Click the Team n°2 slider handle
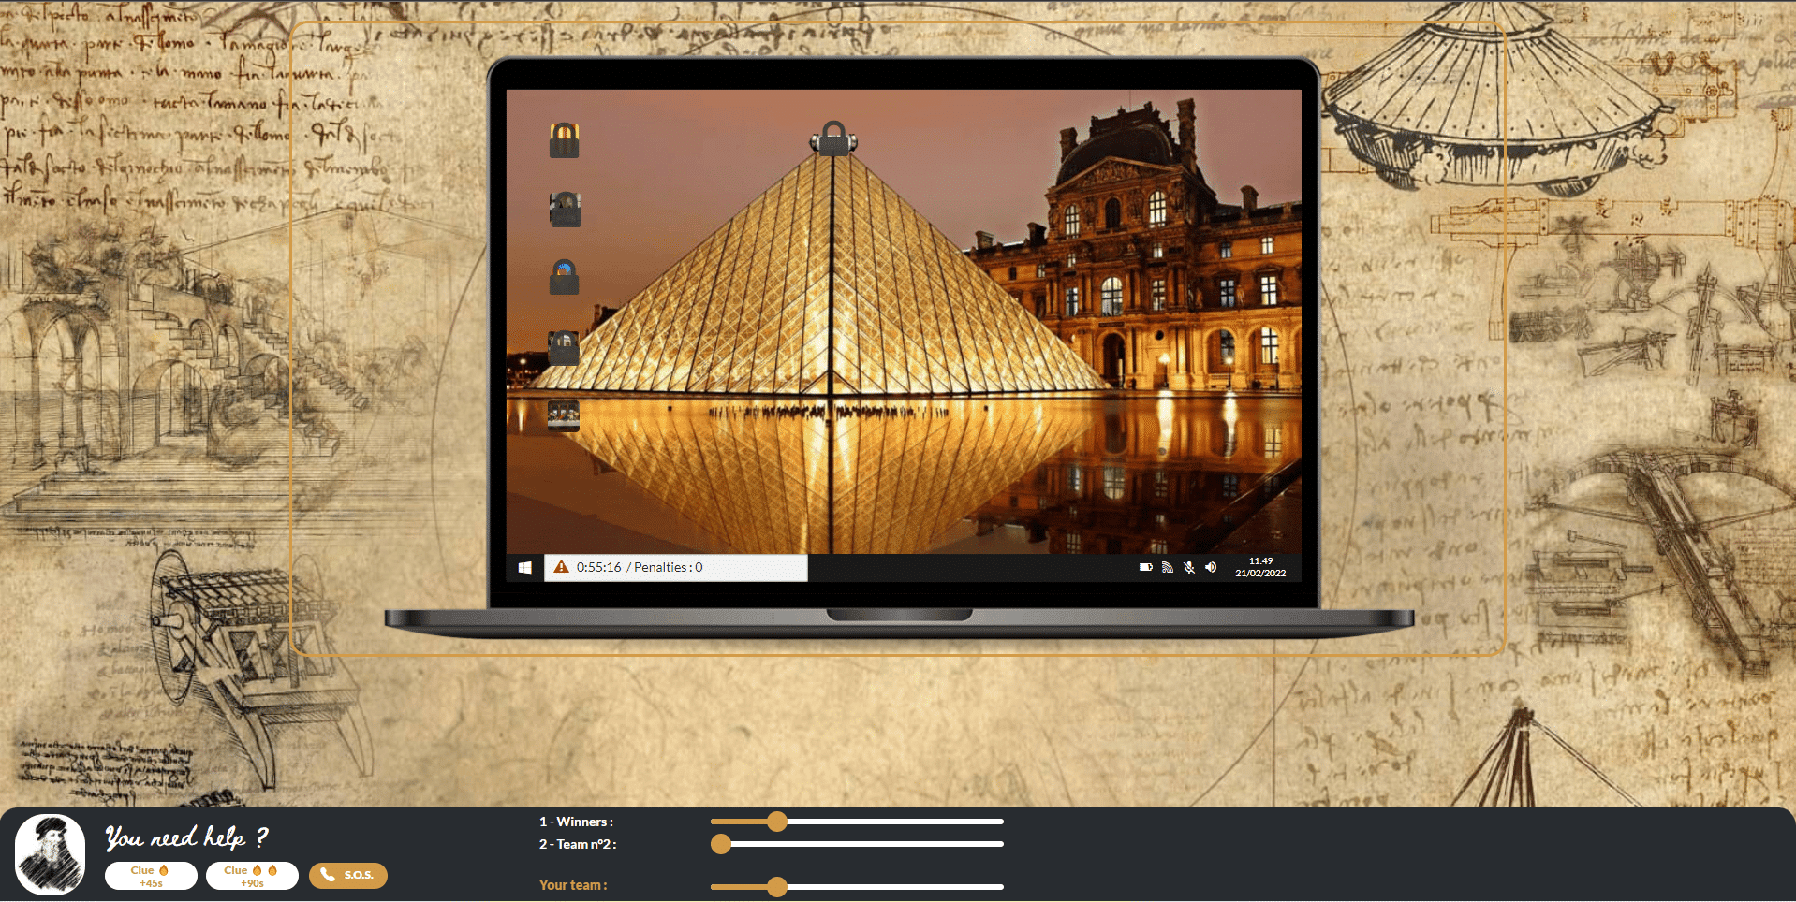This screenshot has width=1796, height=902. (x=720, y=844)
